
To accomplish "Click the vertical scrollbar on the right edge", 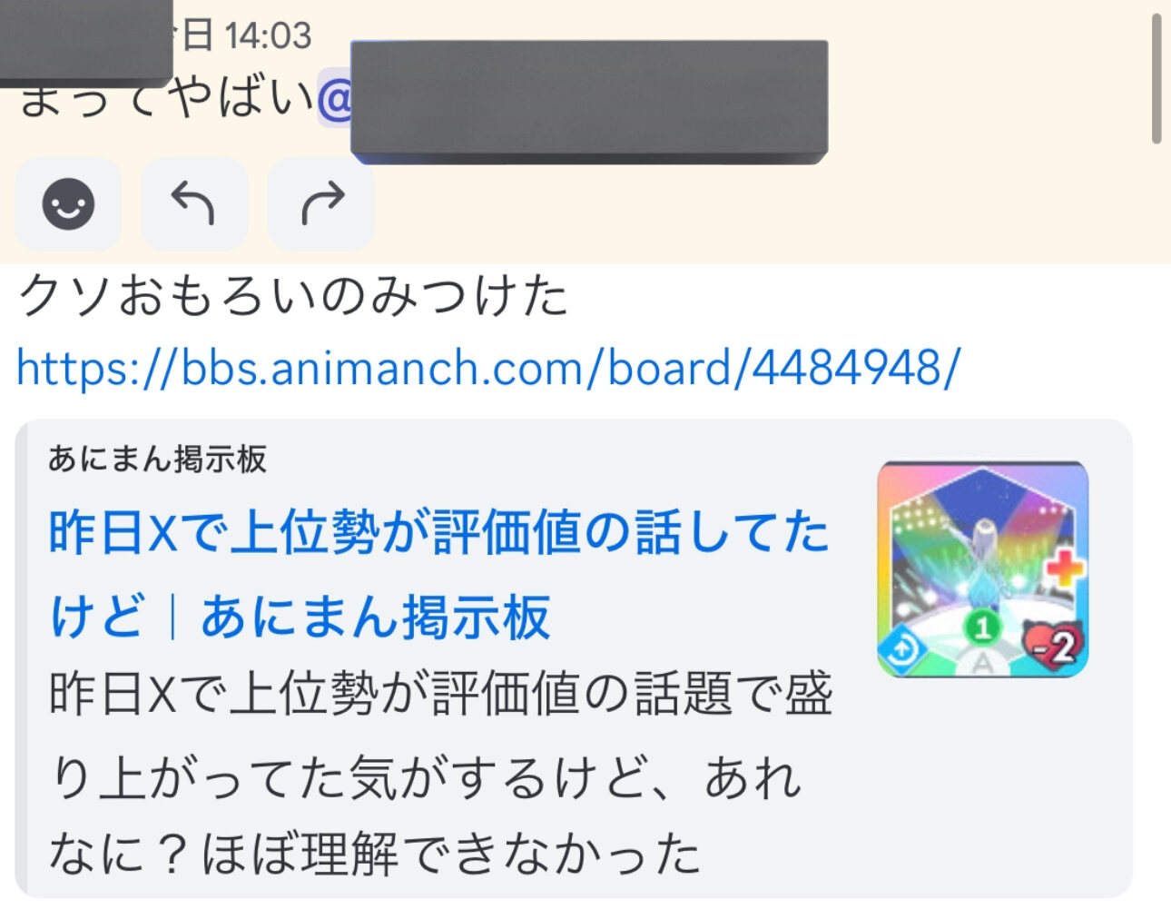I will point(1156,78).
